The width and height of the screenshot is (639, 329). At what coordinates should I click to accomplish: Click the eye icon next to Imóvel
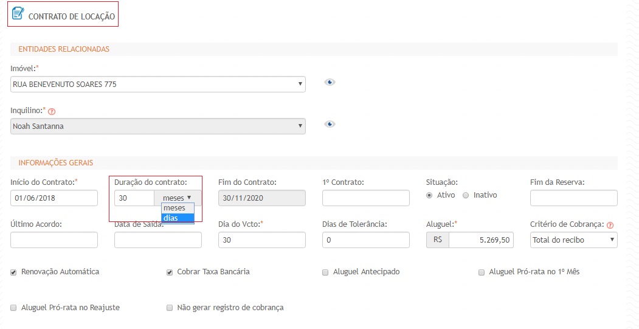pyautogui.click(x=330, y=83)
